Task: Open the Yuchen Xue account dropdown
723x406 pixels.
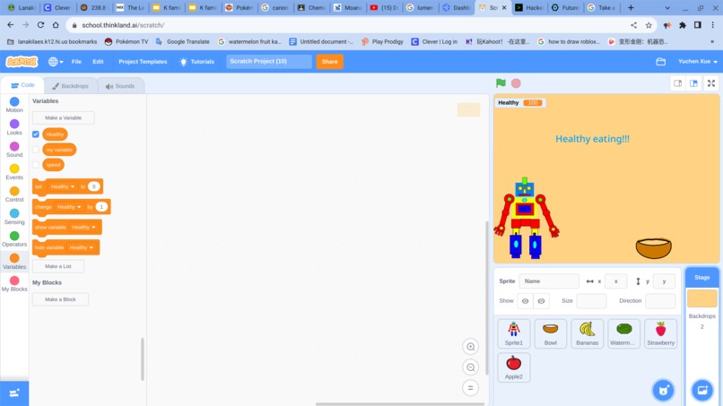Action: pos(698,61)
